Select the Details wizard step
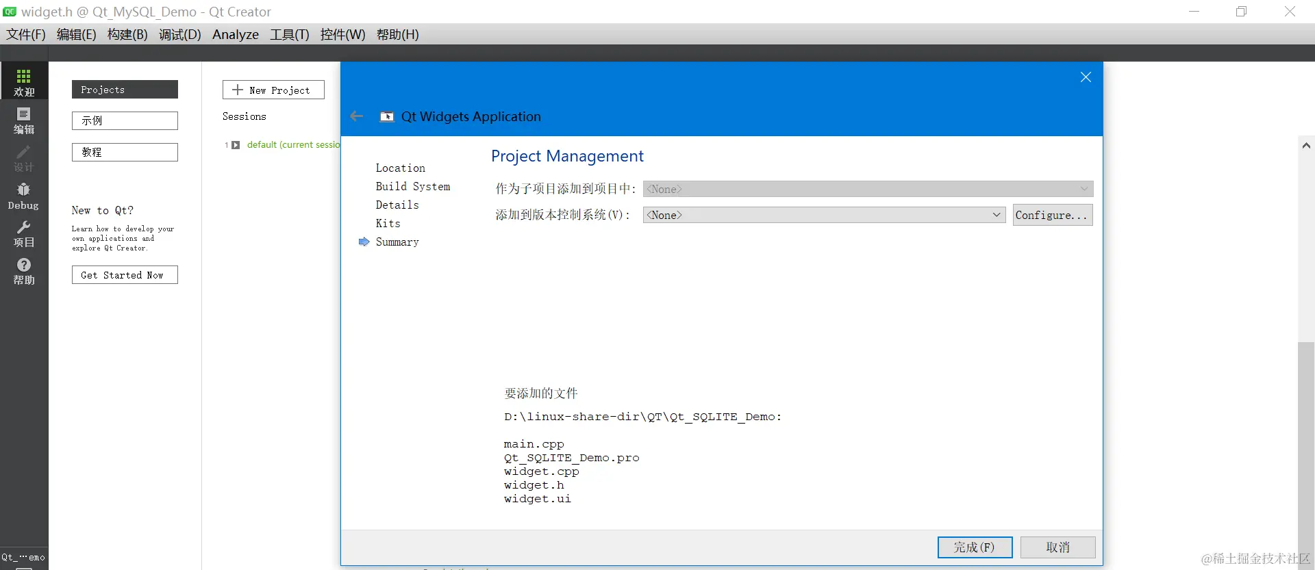1315x570 pixels. tap(397, 205)
